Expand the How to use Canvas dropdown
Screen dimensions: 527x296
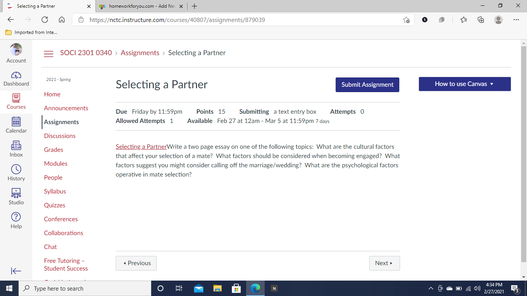pos(465,84)
